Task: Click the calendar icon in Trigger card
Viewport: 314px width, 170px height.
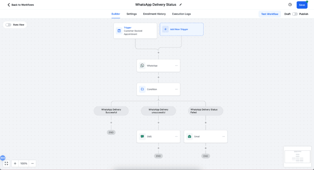Action: [x=119, y=31]
